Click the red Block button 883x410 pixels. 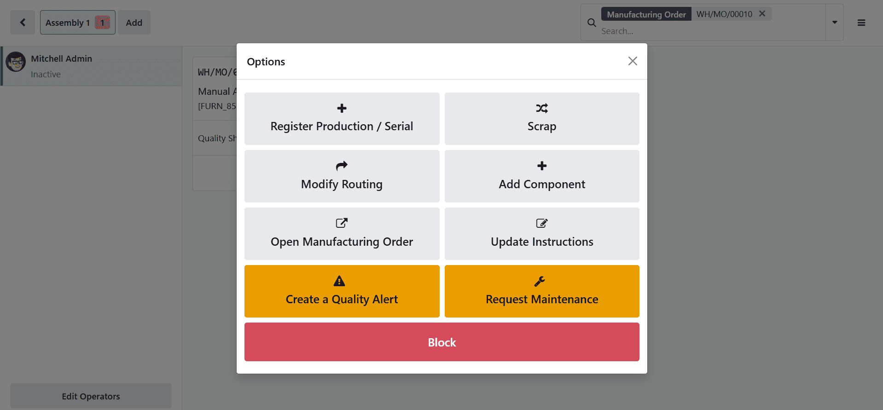coord(442,342)
